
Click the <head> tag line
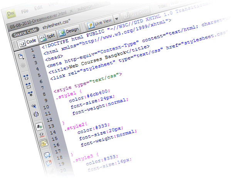pos(54,58)
